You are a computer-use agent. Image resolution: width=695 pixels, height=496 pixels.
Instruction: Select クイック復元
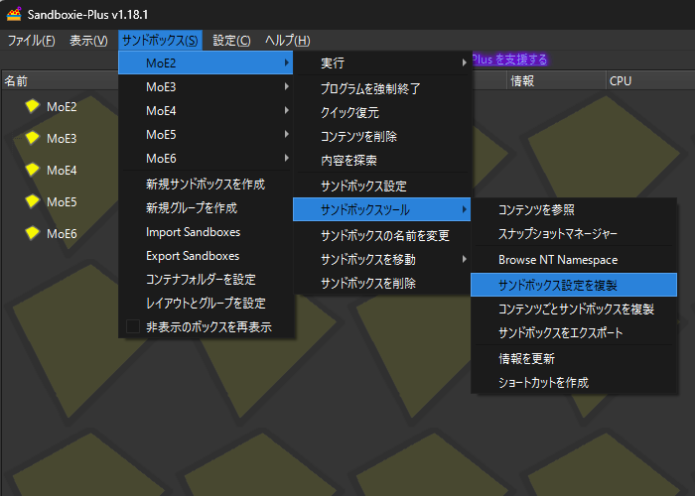click(382, 112)
